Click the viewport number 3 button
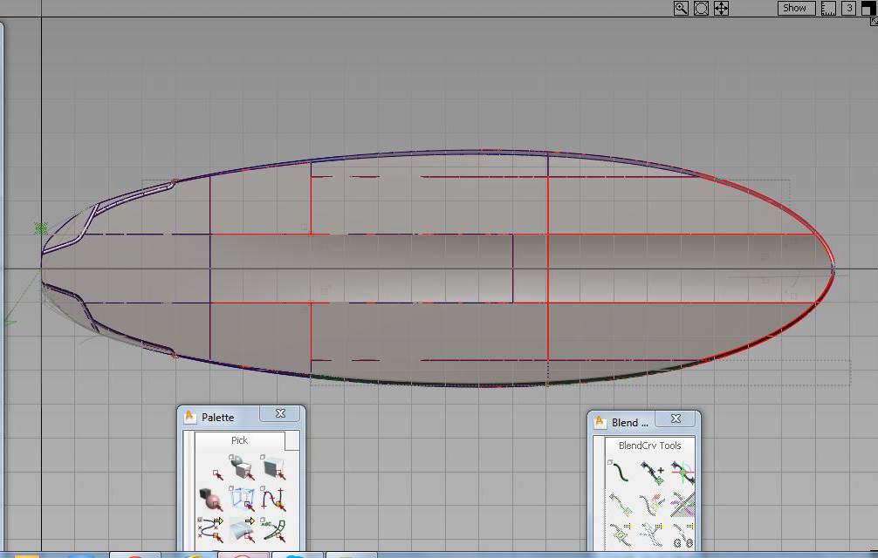The image size is (878, 558). coord(848,8)
